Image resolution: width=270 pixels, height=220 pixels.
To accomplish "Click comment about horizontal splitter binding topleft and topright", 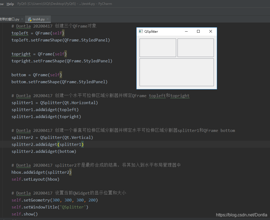I will [101, 96].
